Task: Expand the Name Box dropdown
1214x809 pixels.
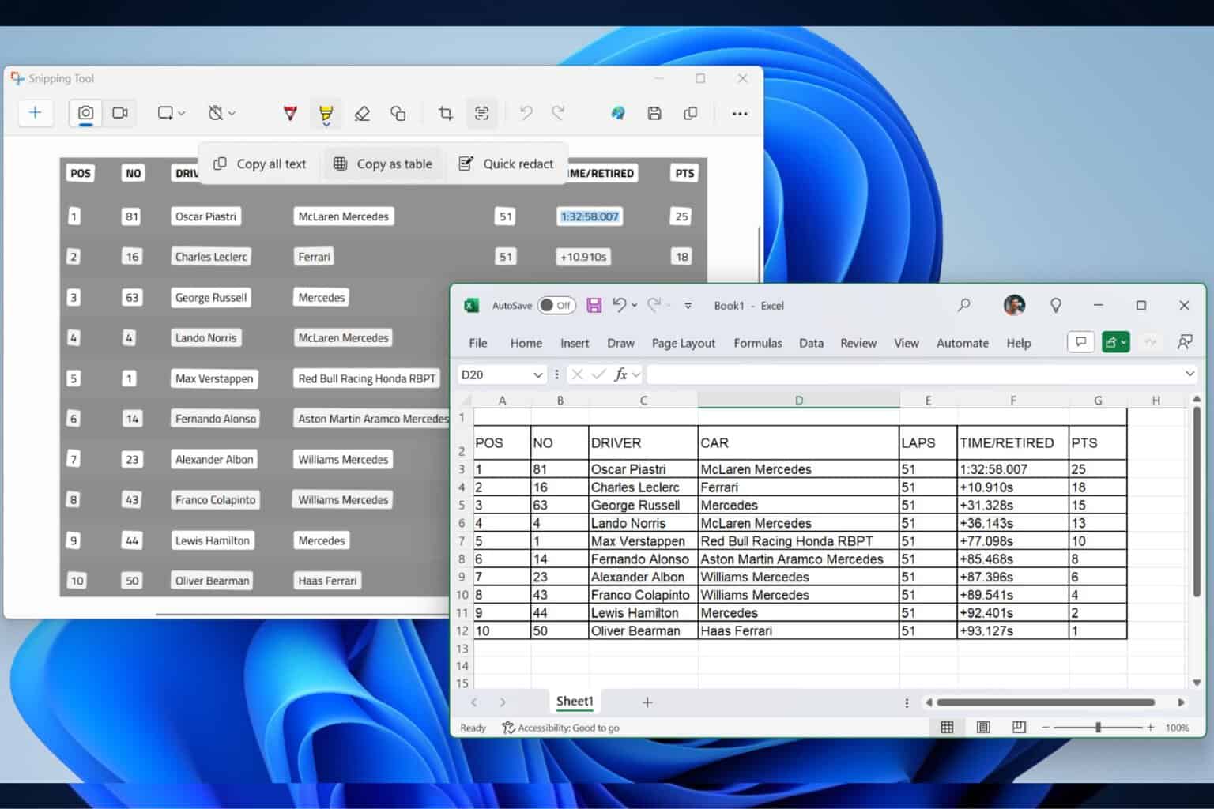Action: (537, 374)
